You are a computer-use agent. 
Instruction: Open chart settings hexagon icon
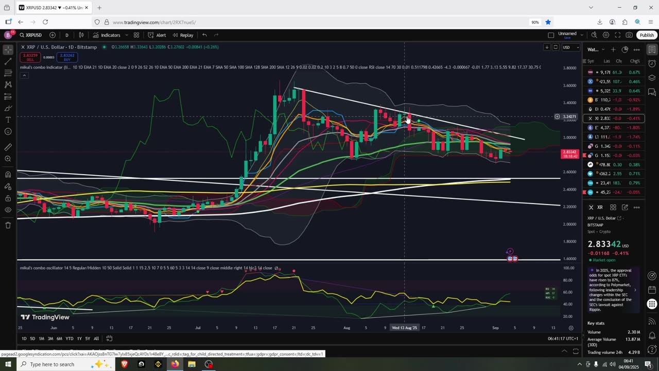point(606,35)
